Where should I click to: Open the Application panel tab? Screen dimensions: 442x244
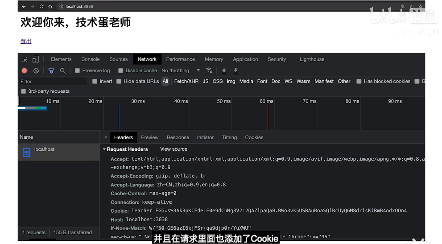tap(245, 59)
